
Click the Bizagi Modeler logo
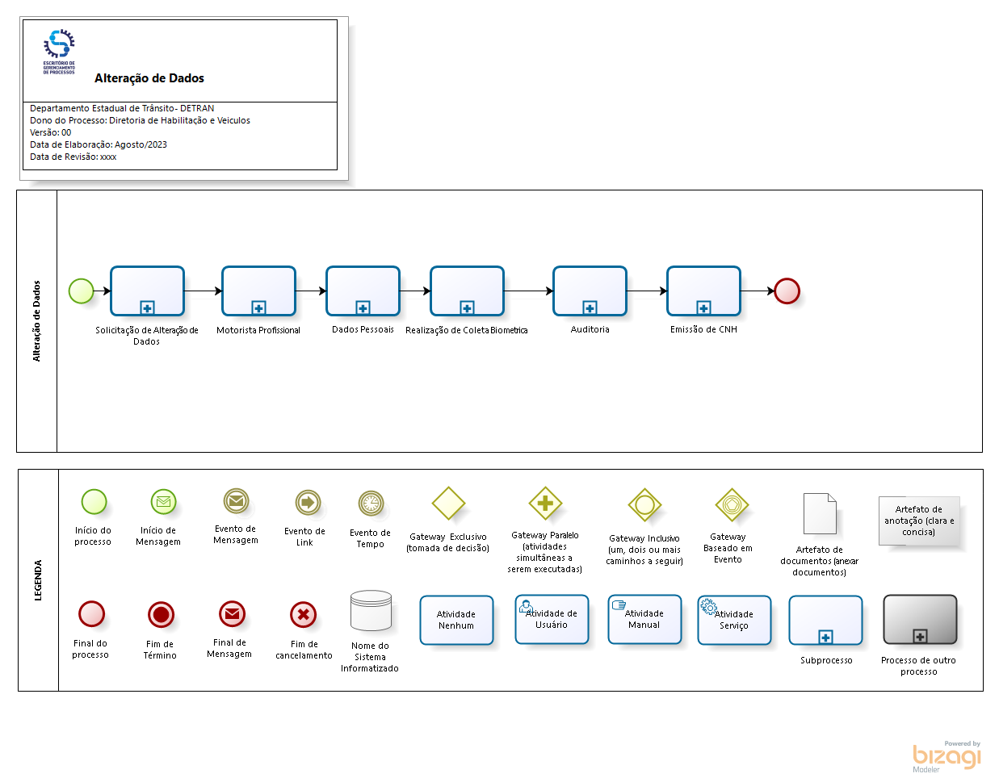[x=946, y=757]
